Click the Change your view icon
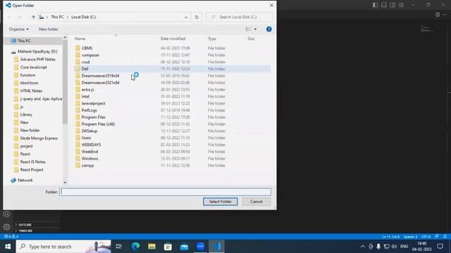The width and height of the screenshot is (451, 253). (x=248, y=30)
